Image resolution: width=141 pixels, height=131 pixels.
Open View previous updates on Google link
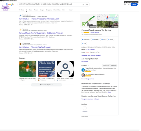click(90, 99)
